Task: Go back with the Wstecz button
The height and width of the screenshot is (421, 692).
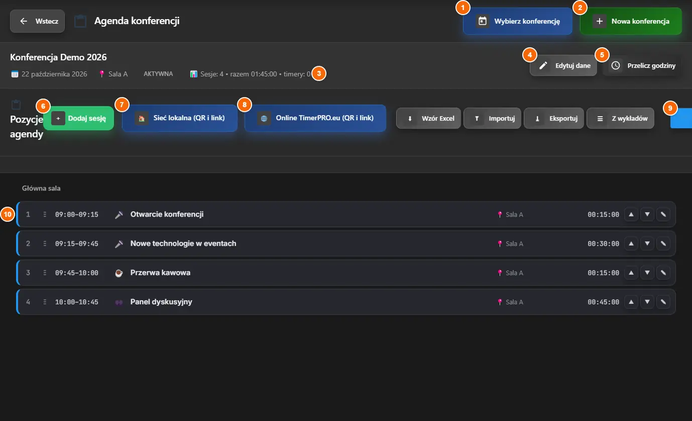Action: pyautogui.click(x=37, y=21)
